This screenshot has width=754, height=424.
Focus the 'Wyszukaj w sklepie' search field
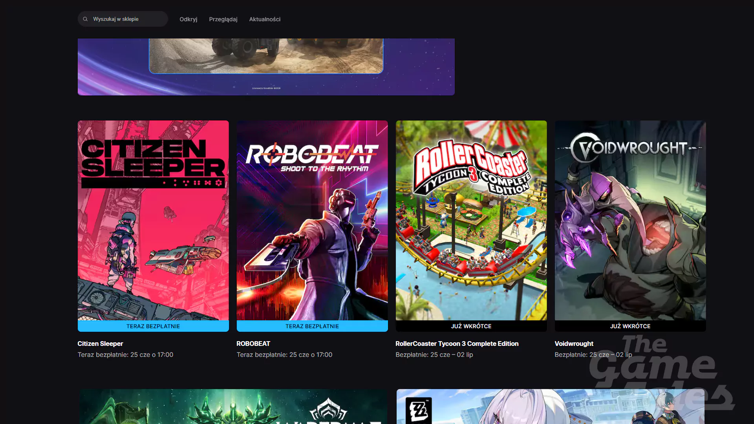(123, 19)
